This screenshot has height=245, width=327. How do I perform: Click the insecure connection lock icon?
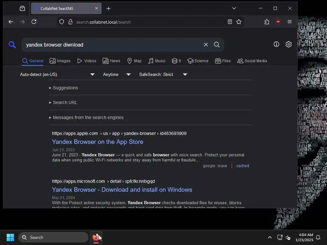pyautogui.click(x=71, y=22)
